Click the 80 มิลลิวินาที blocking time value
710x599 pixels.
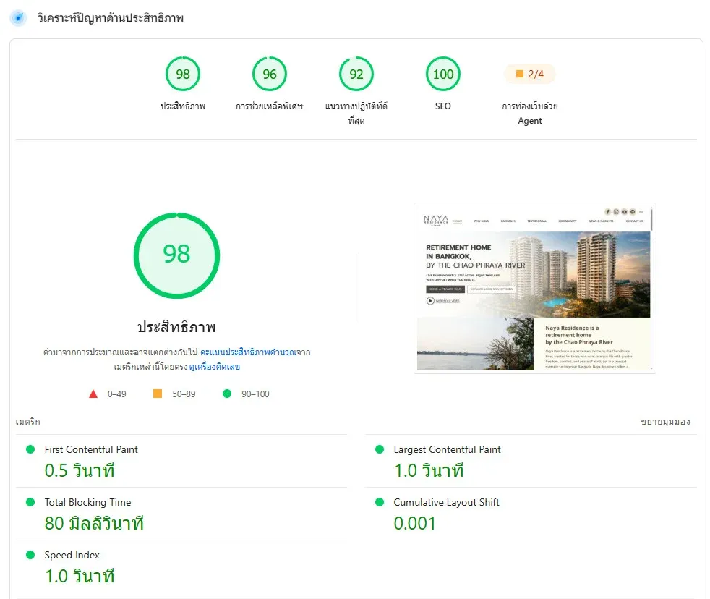94,523
